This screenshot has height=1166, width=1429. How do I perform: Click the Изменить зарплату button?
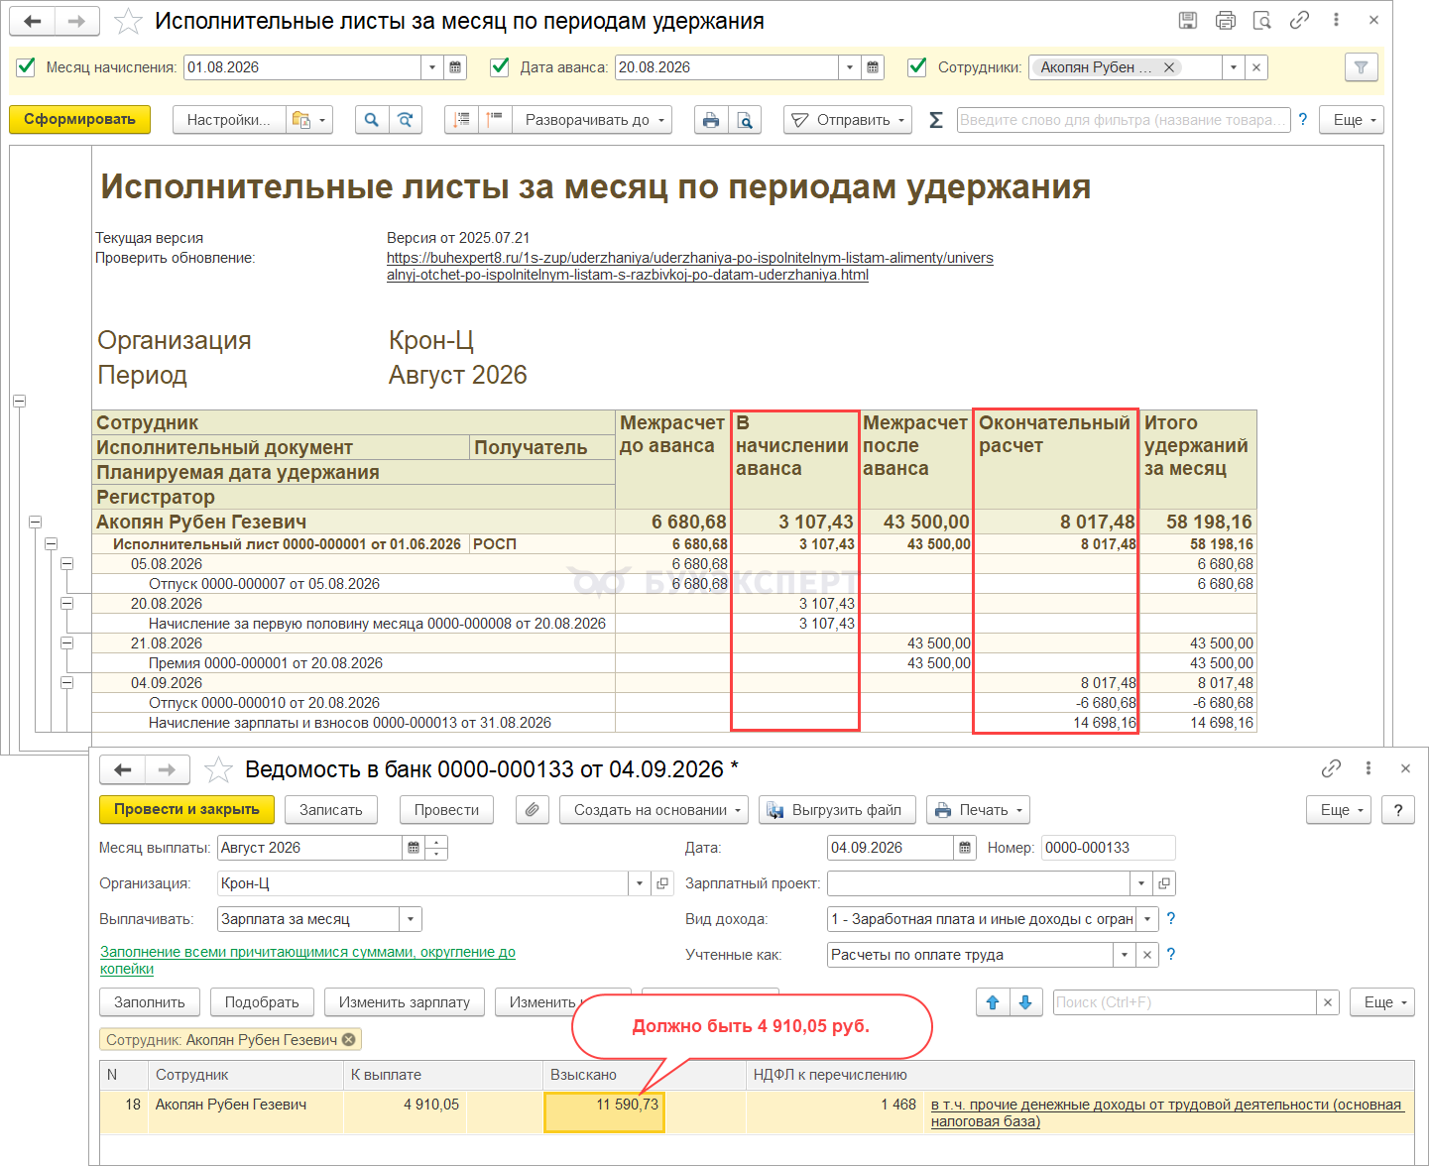405,1002
